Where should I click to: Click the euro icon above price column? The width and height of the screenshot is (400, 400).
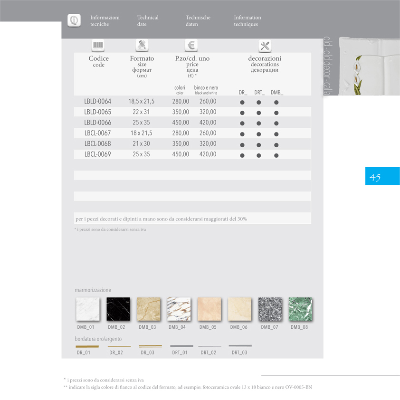(191, 46)
